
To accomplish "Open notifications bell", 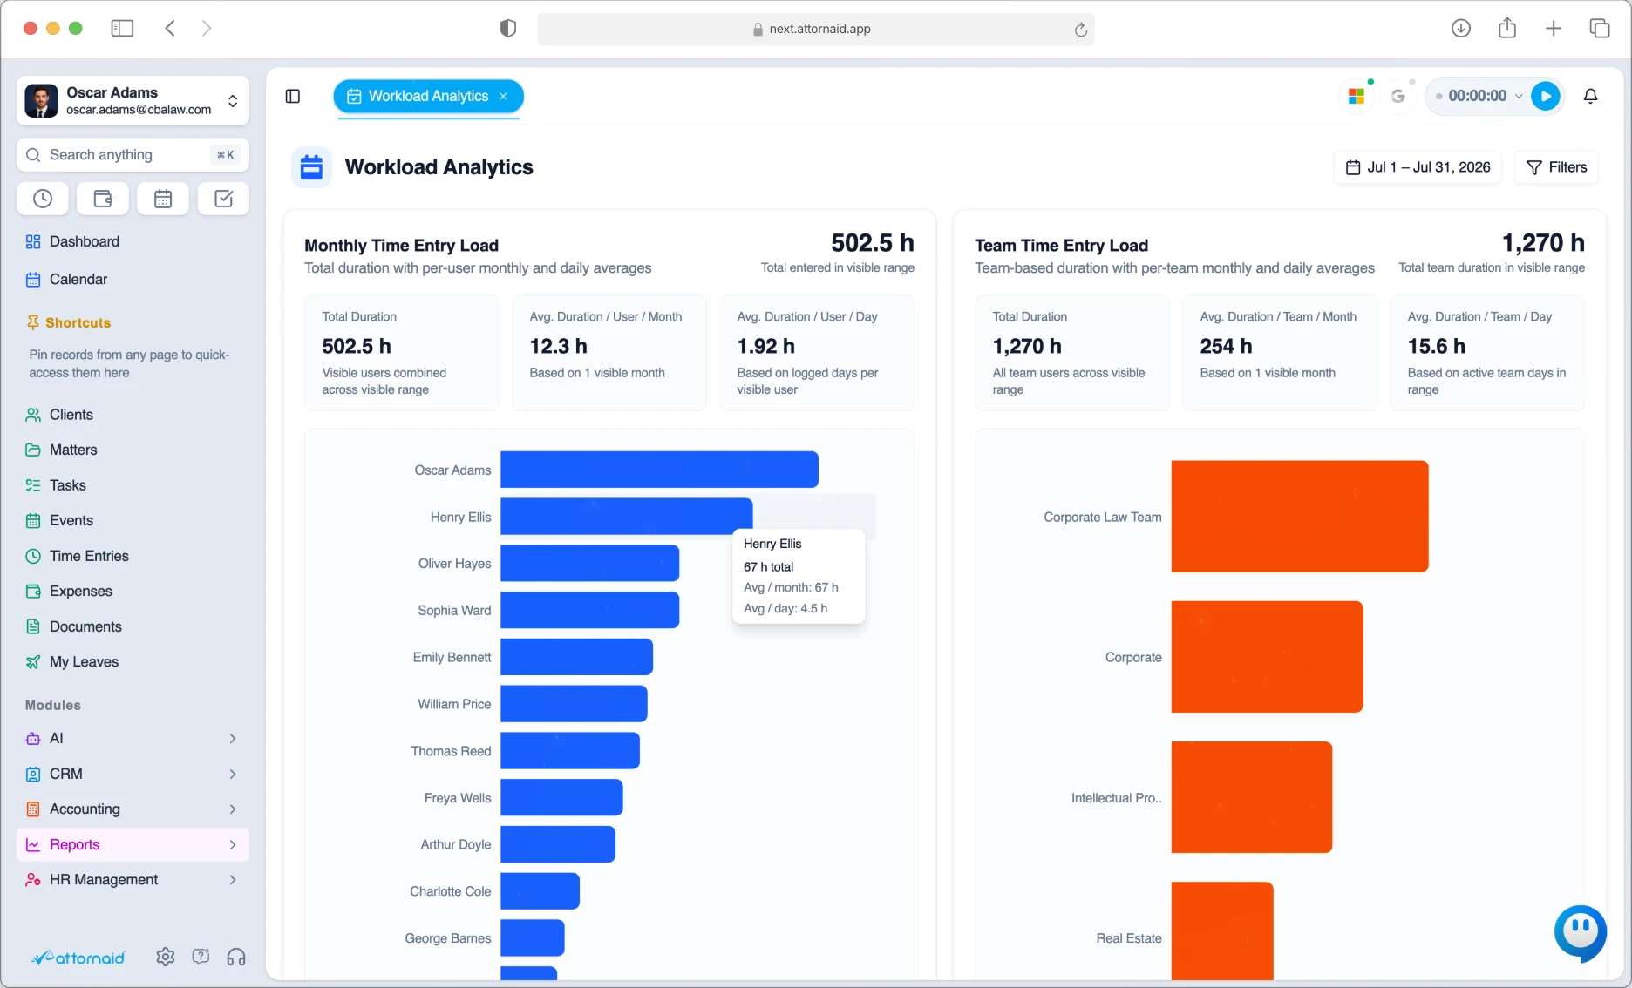I will coord(1590,96).
